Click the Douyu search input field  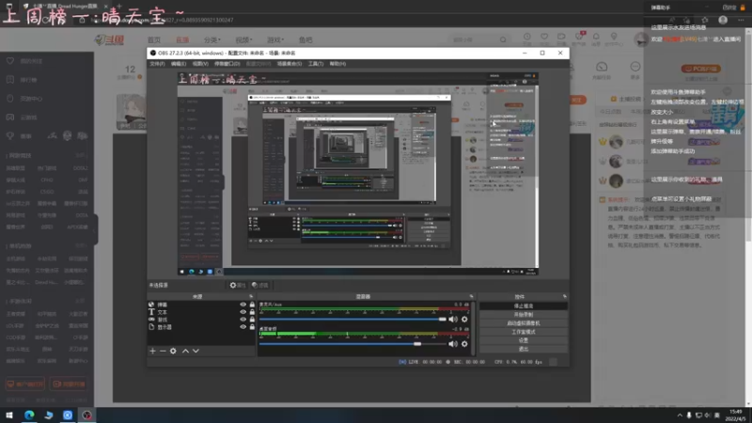[x=475, y=39]
